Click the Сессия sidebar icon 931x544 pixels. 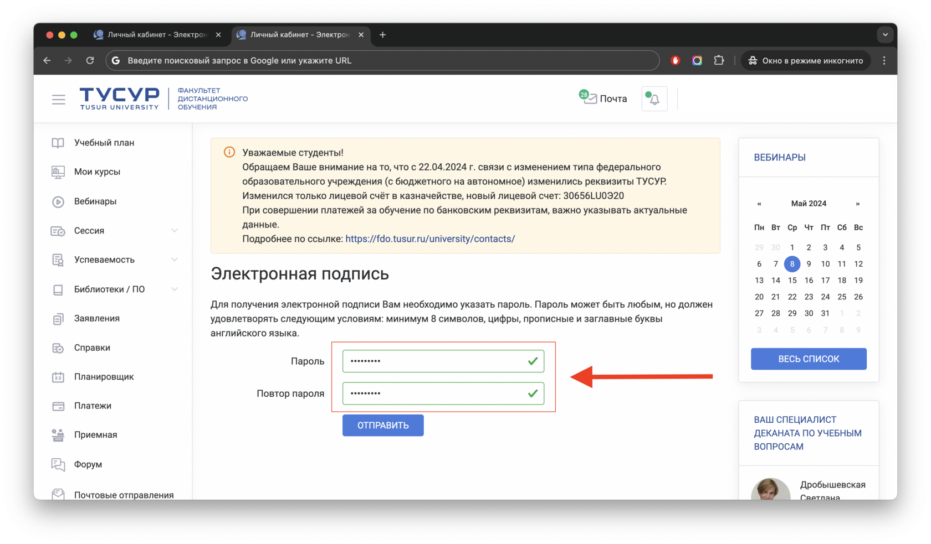point(58,231)
